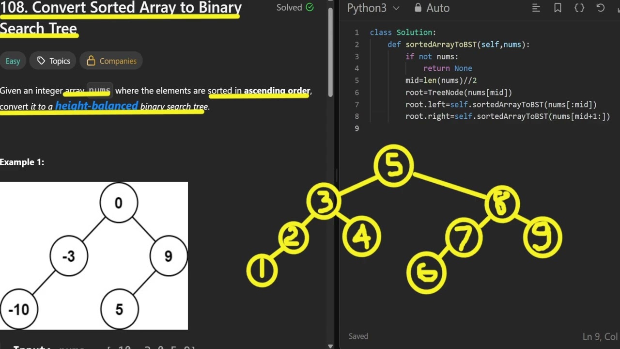This screenshot has width=620, height=349.
Task: Open the Topics tag button
Action: pyautogui.click(x=53, y=61)
